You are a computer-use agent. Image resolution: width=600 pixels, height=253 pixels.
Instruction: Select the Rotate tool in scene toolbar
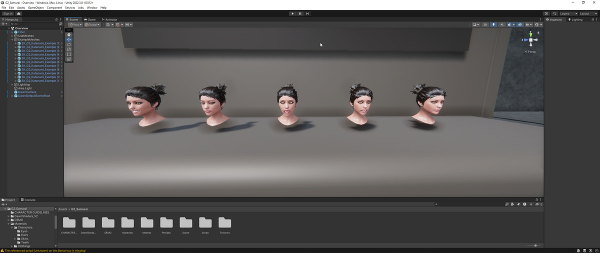pos(69,44)
